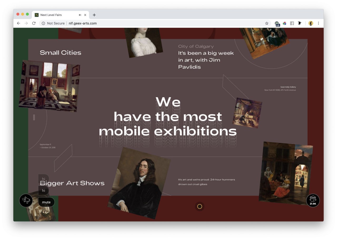Click the second "hi" chat bubble
The image size is (337, 239).
tap(44, 190)
